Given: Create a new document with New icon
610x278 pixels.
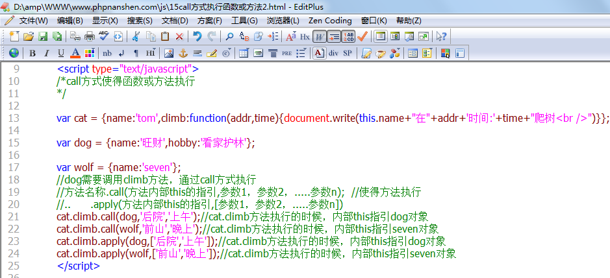Looking at the screenshot, I should pyautogui.click(x=14, y=36).
